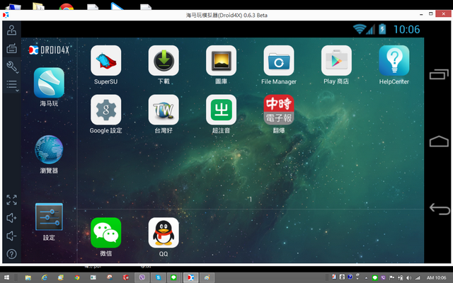Show hidden system tray icons
This screenshot has width=453, height=283.
(366, 278)
